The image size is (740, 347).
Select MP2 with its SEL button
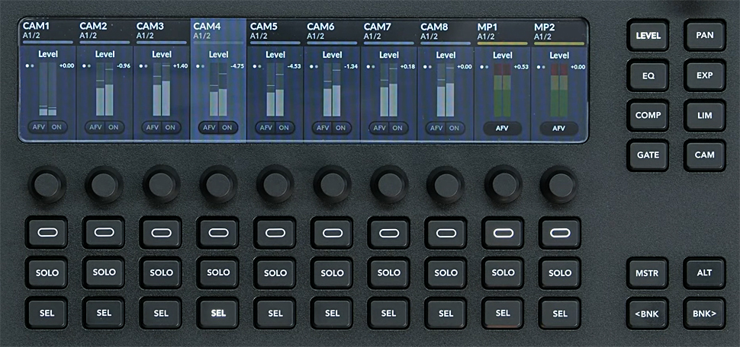tap(560, 313)
